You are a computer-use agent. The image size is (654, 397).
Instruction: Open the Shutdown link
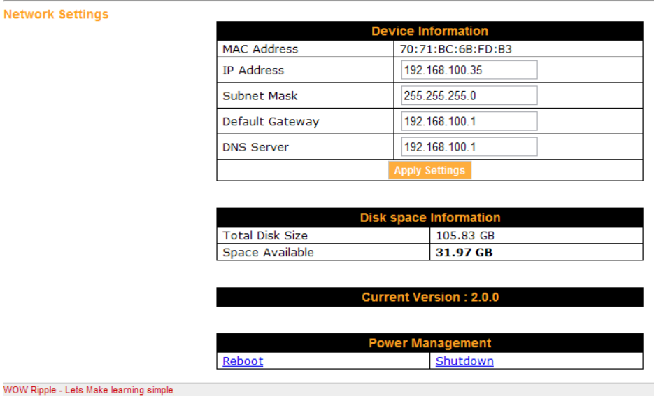464,361
